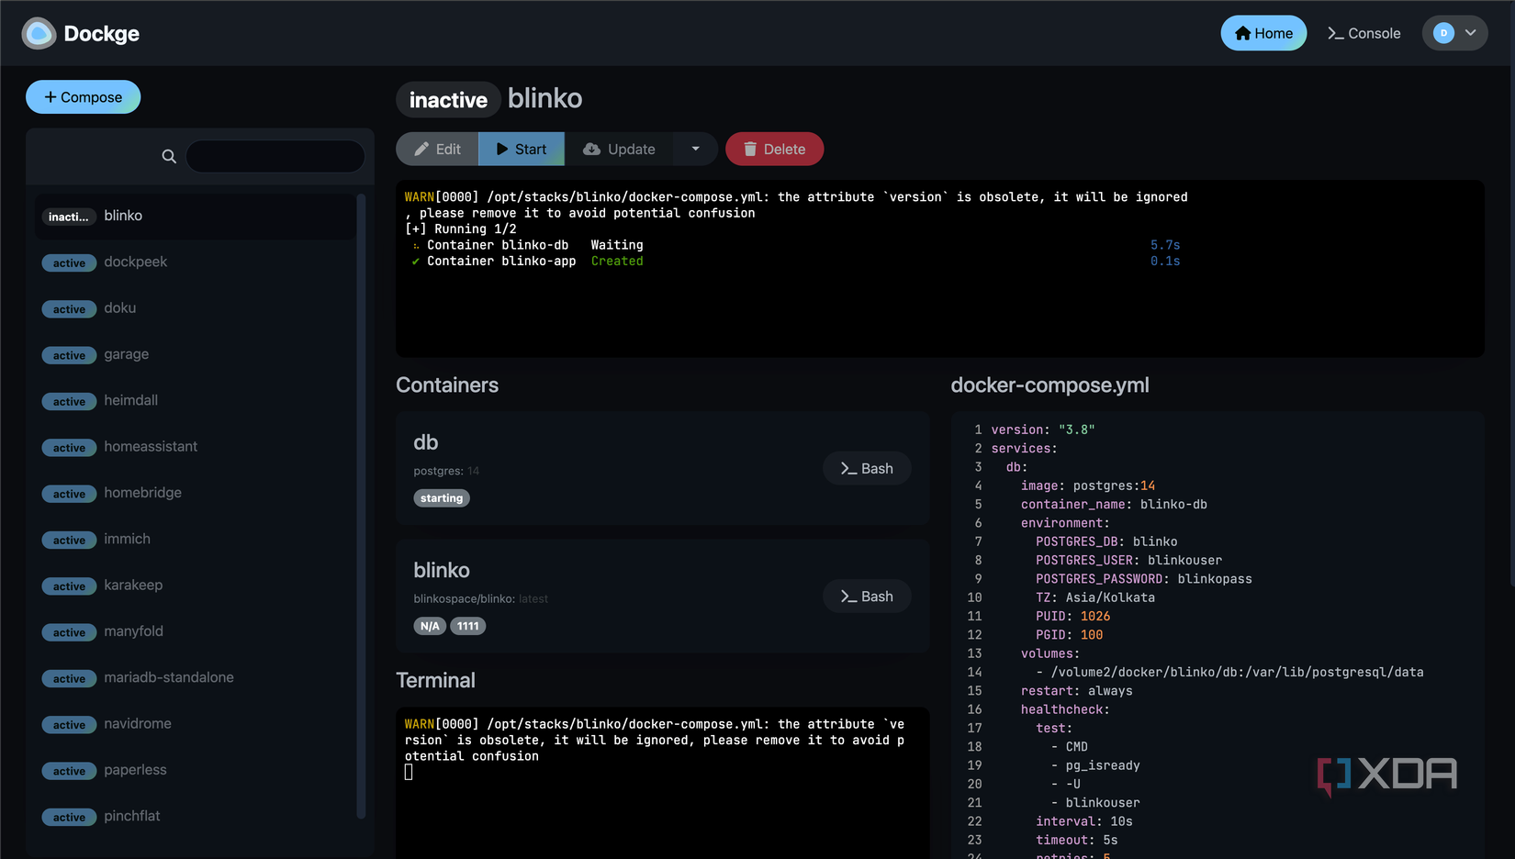Click the 'Container blinko-app Created' log line
The width and height of the screenshot is (1515, 859).
tap(527, 262)
